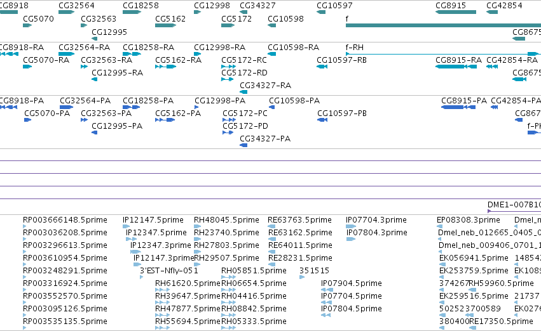Screen dimensions: 541x331
Task: Select the CG18258-RA transcript label
Action: pyautogui.click(x=148, y=47)
